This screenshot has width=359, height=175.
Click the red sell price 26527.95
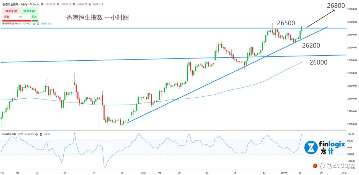coord(11,12)
